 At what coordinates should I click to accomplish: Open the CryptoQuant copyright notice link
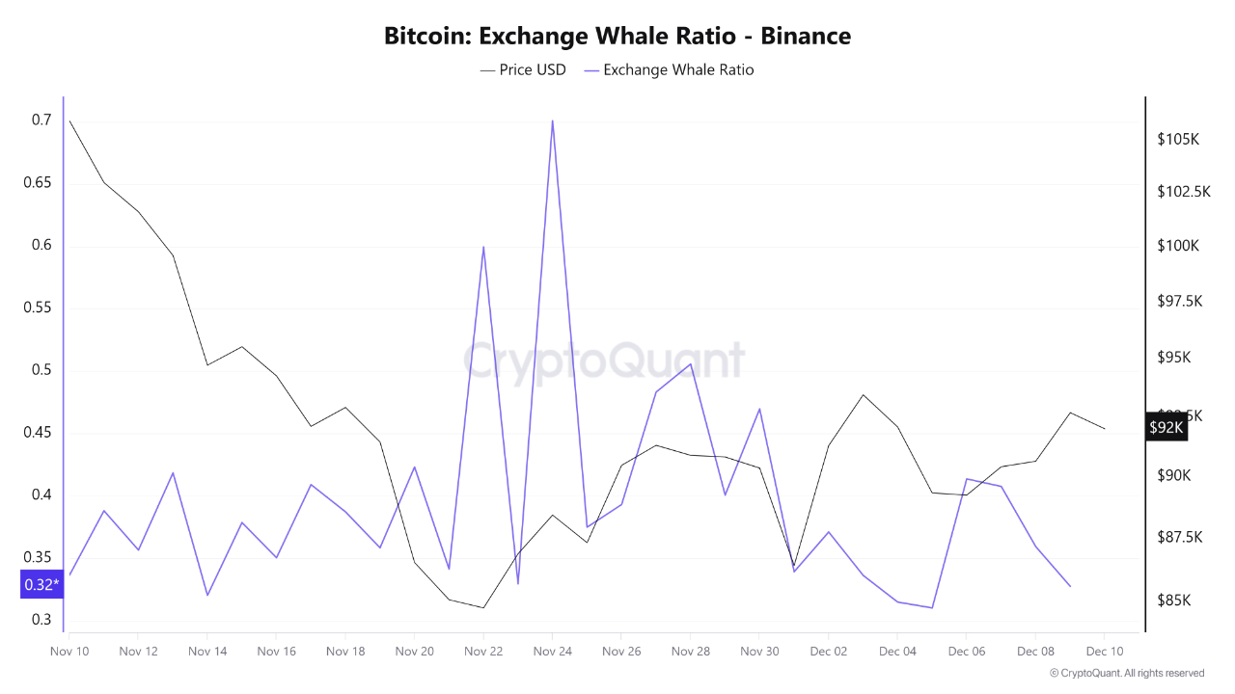1127,673
